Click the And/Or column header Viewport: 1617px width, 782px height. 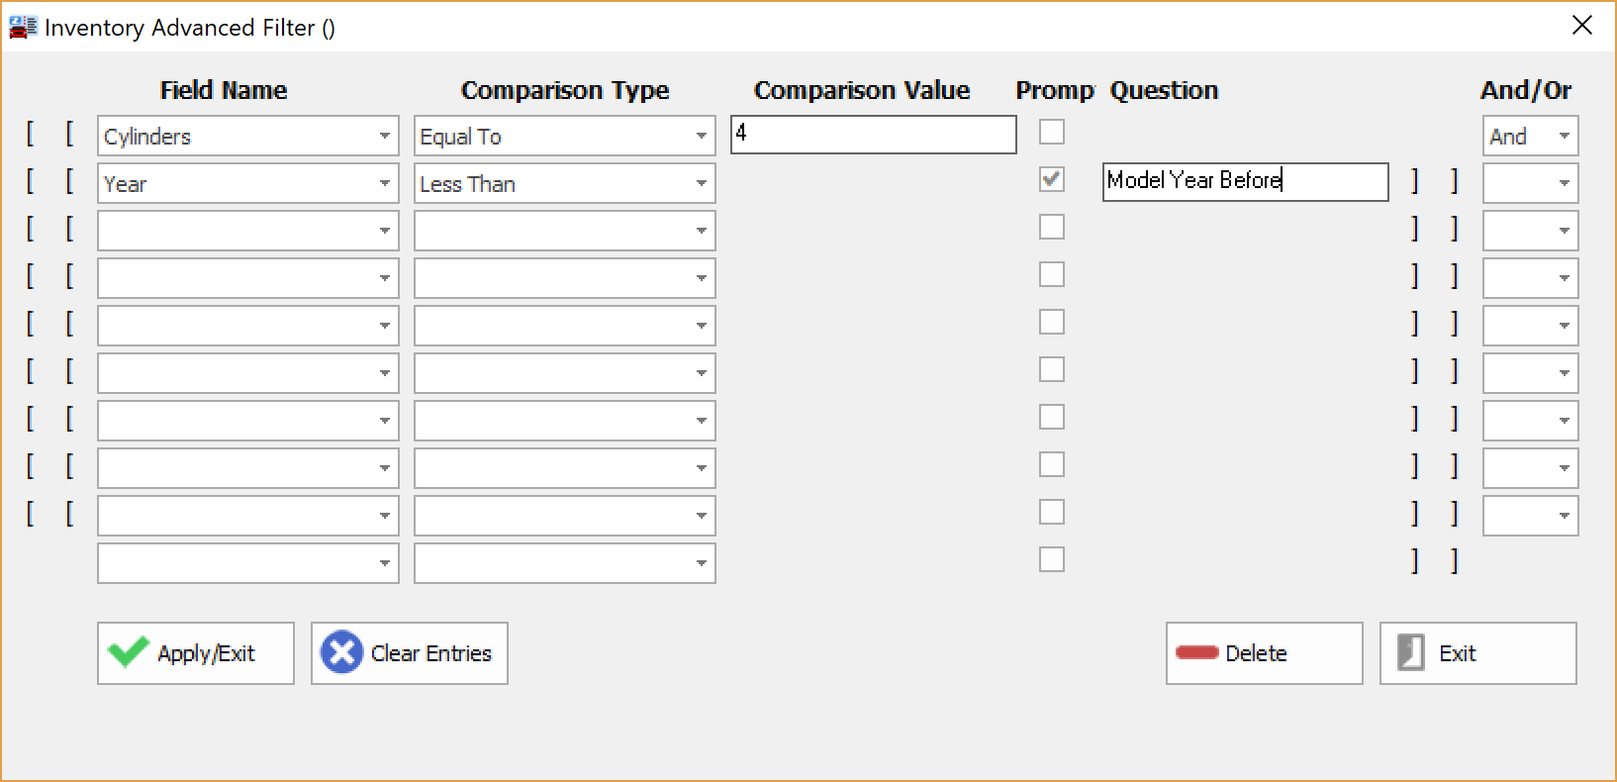tap(1526, 90)
